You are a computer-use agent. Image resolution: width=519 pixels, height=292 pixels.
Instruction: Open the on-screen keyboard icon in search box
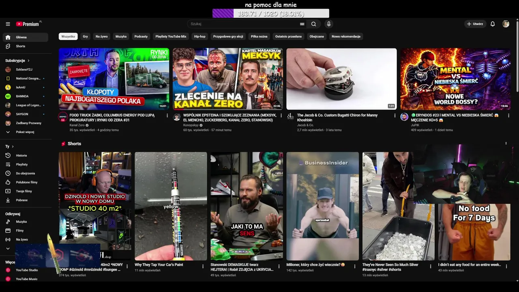click(x=302, y=24)
